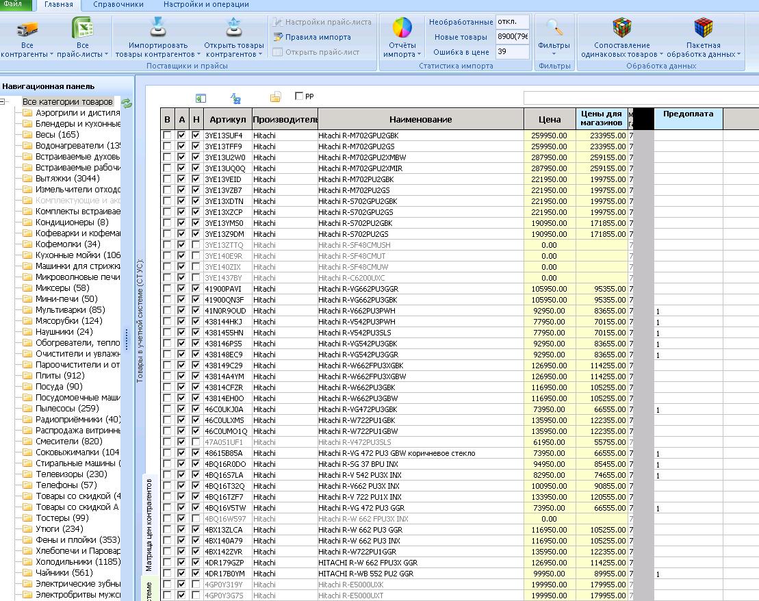Open the 'Все прайс-листы' Excel icon
Viewport: 759px width, 601px height.
click(82, 27)
